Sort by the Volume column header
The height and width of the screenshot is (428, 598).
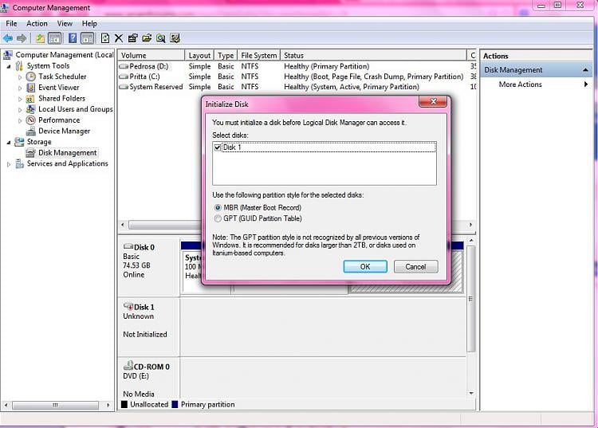151,55
